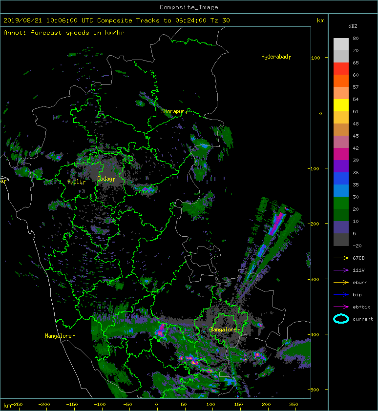Click the magenta eb+bip arrow in legend
The image size is (378, 411).
[x=341, y=307]
